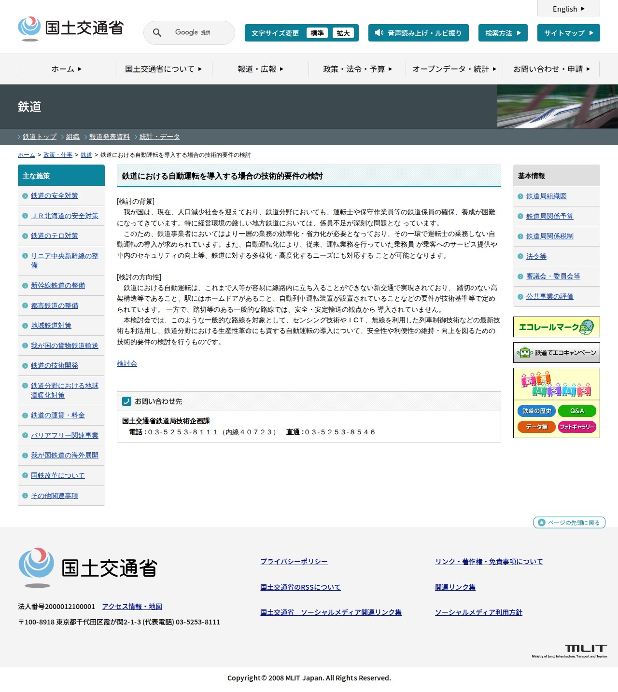The width and height of the screenshot is (618, 692).
Task: Click the 鉄道 breadcrumb link
Action: [x=86, y=155]
